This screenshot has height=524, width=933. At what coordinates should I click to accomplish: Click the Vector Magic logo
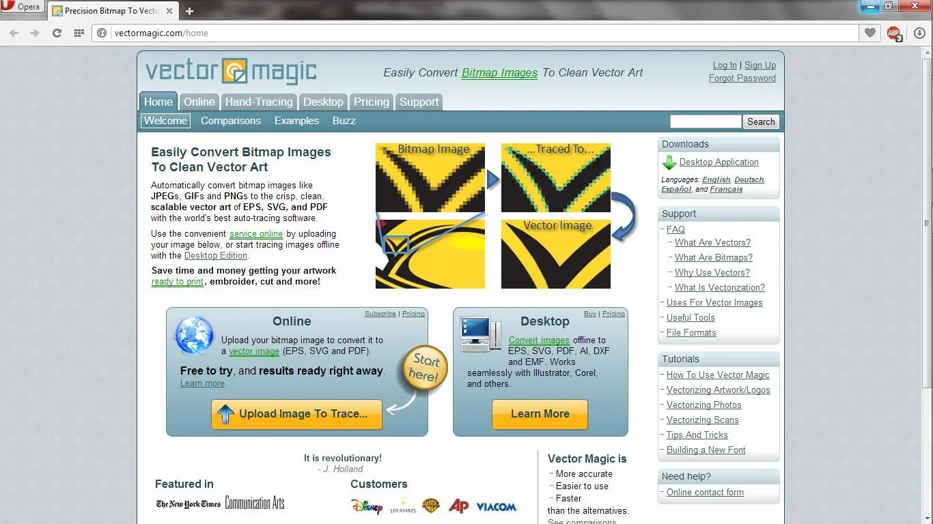231,71
